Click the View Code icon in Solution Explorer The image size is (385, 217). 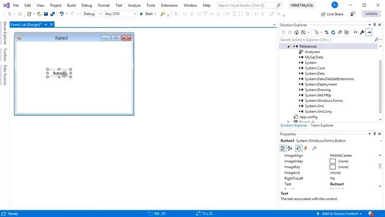356,32
